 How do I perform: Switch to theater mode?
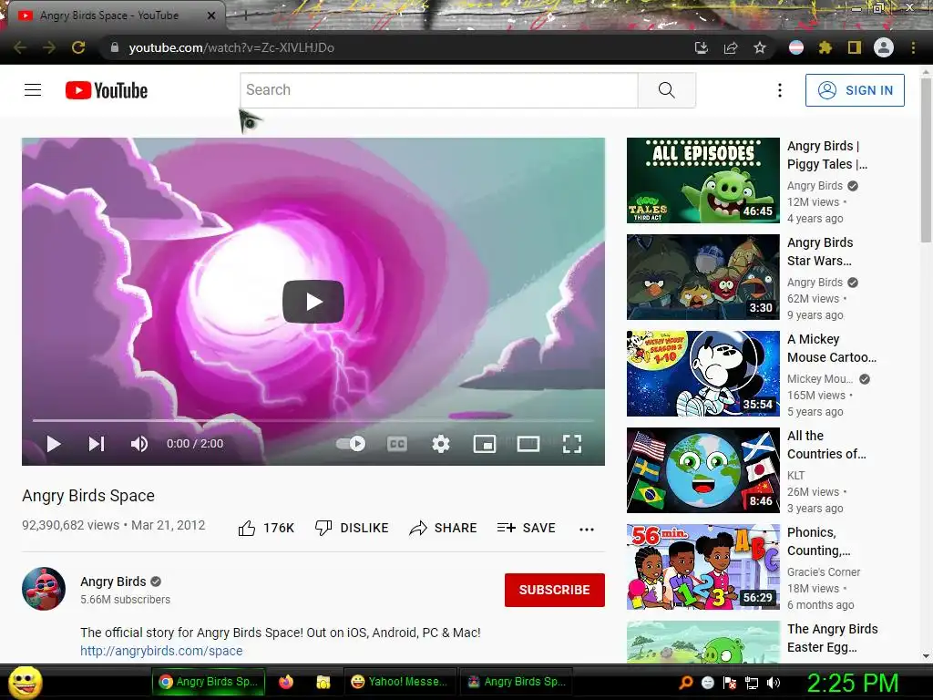(528, 444)
